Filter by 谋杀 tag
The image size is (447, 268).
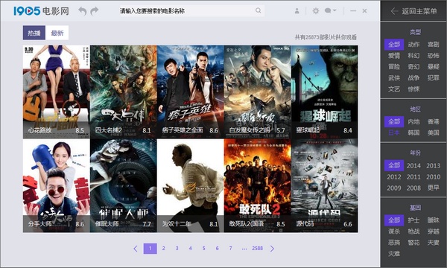coord(394,232)
